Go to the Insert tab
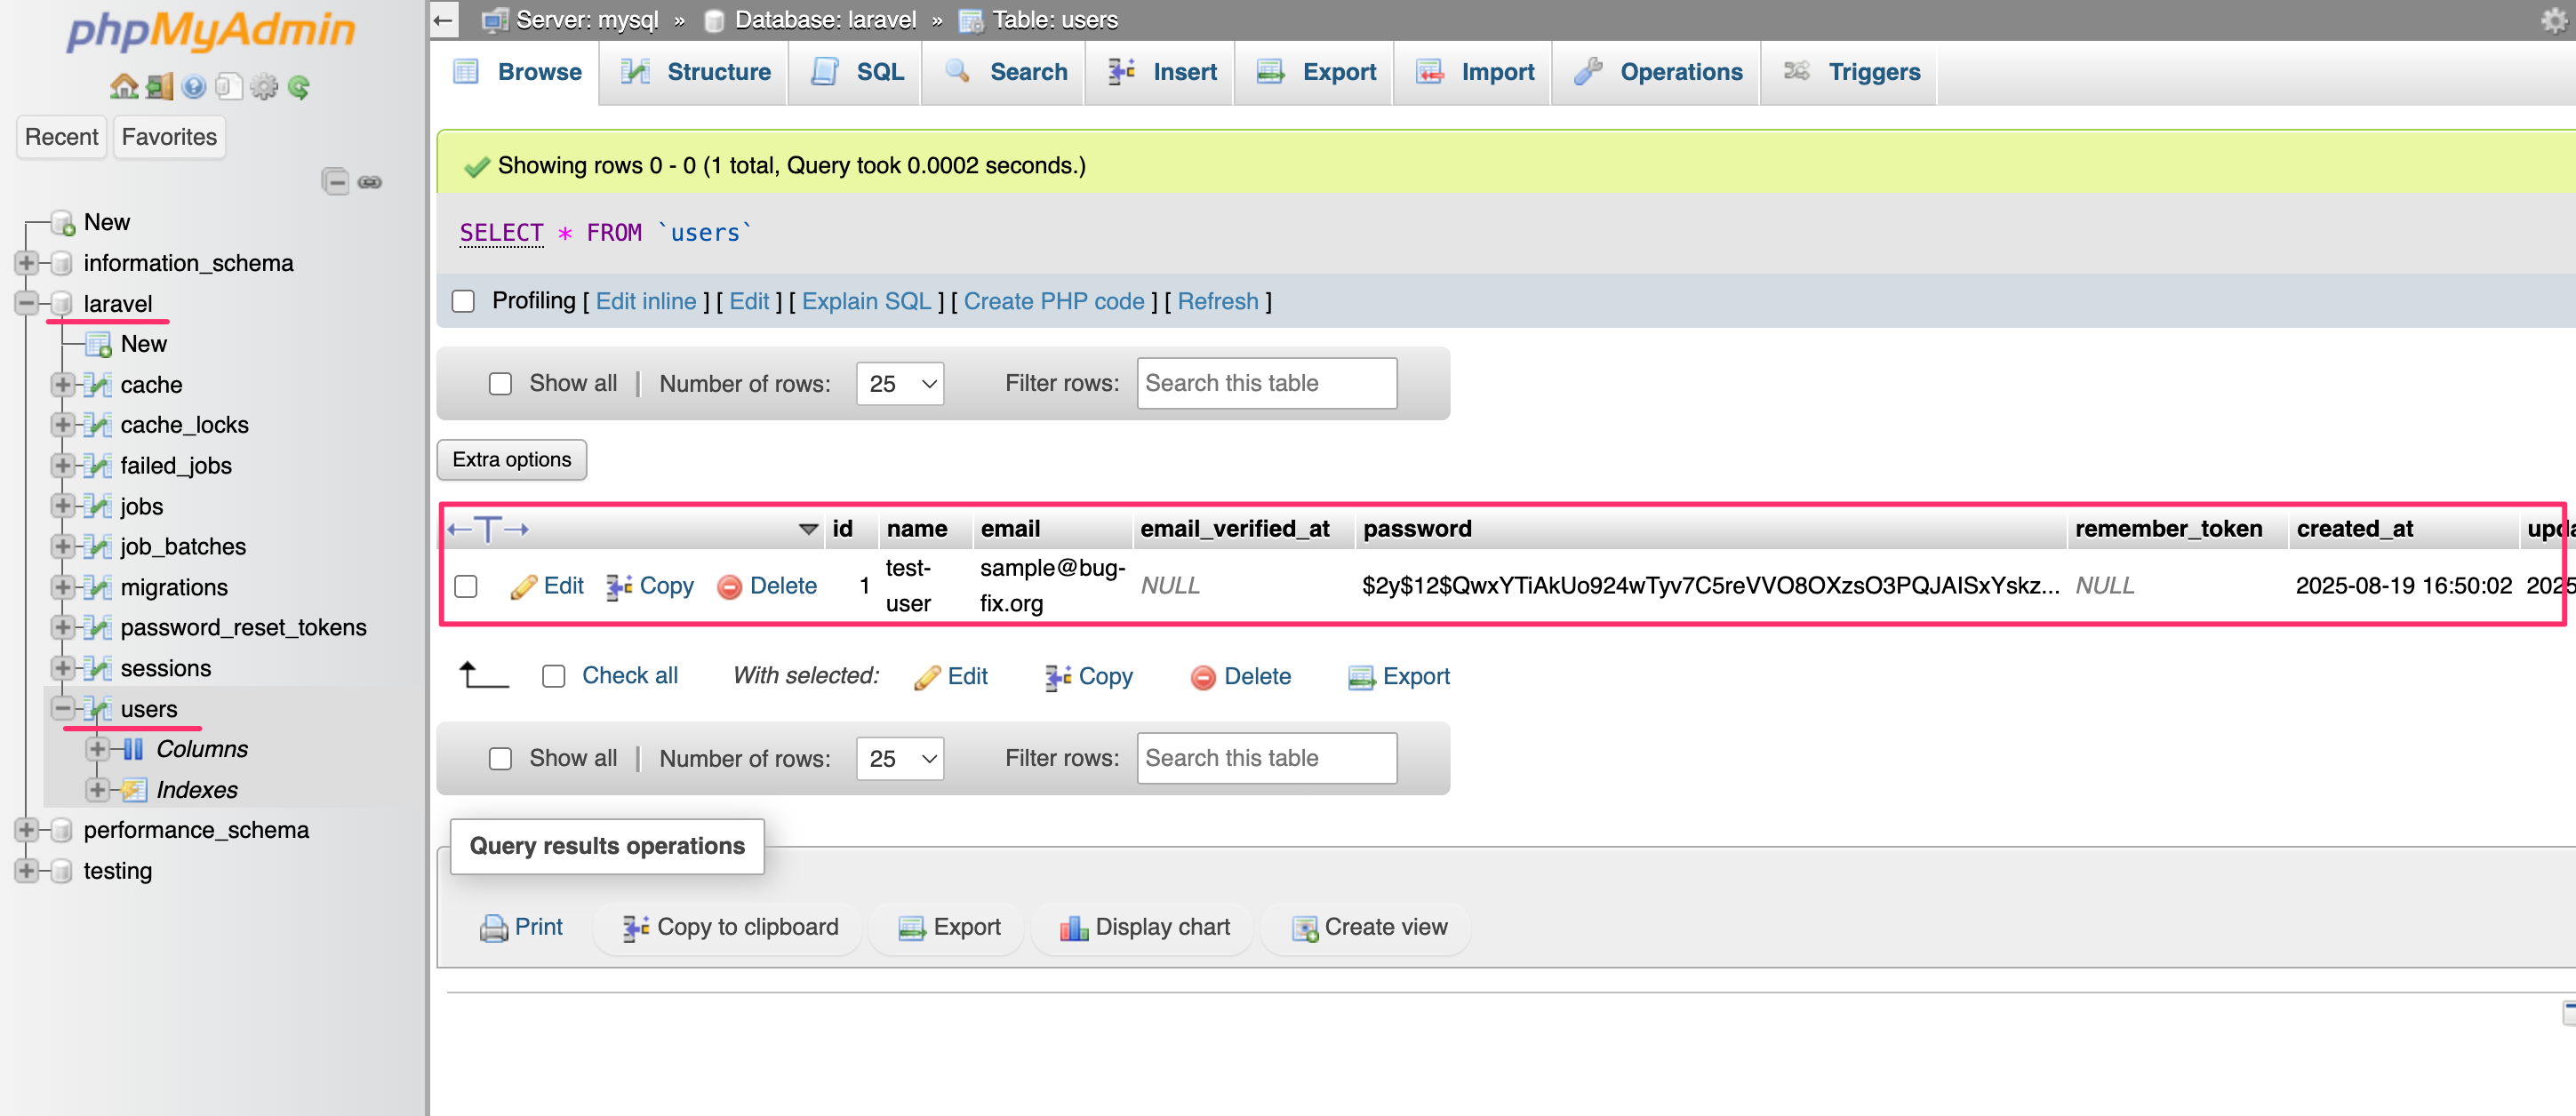 1162,72
